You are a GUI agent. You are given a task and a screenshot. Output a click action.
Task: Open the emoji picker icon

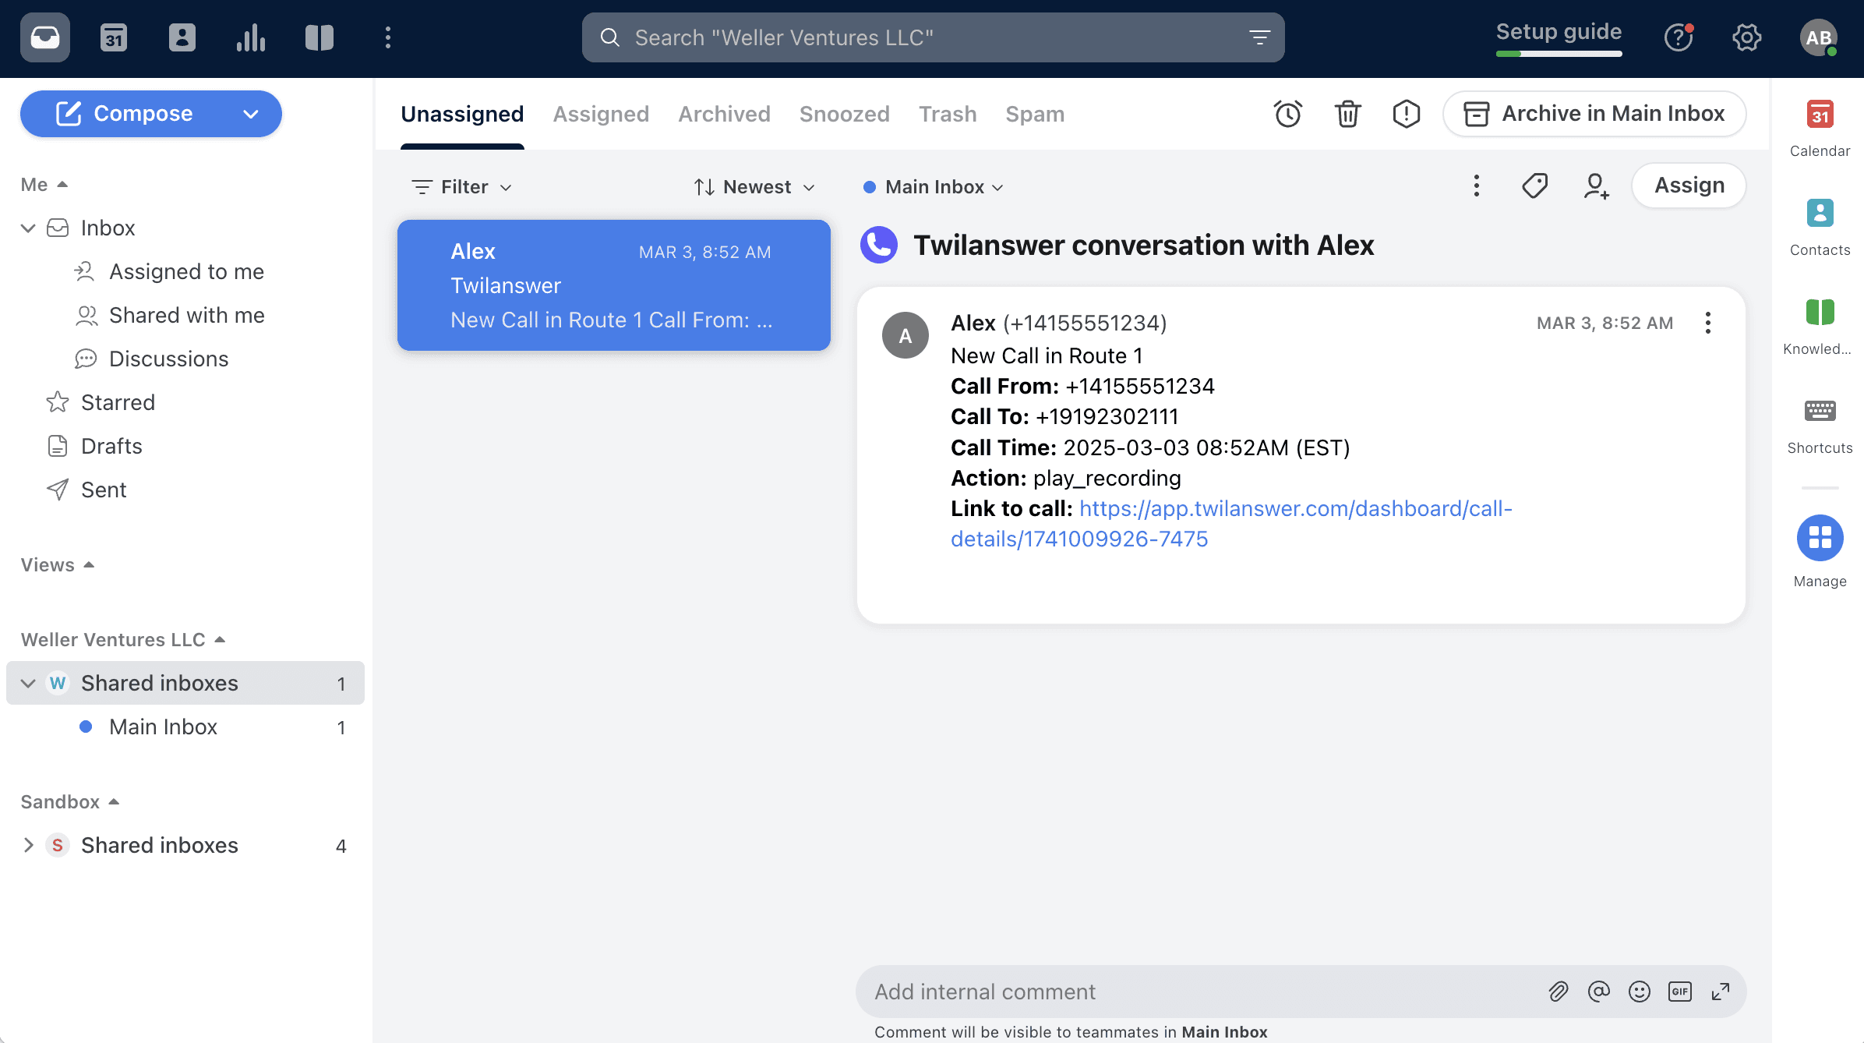1639,992
